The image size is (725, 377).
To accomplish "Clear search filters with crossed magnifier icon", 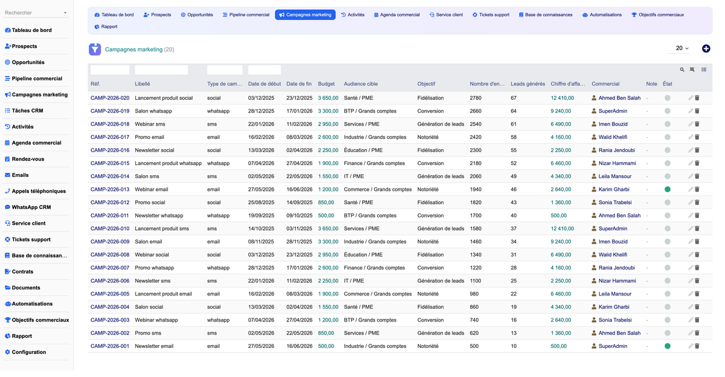I will click(692, 70).
